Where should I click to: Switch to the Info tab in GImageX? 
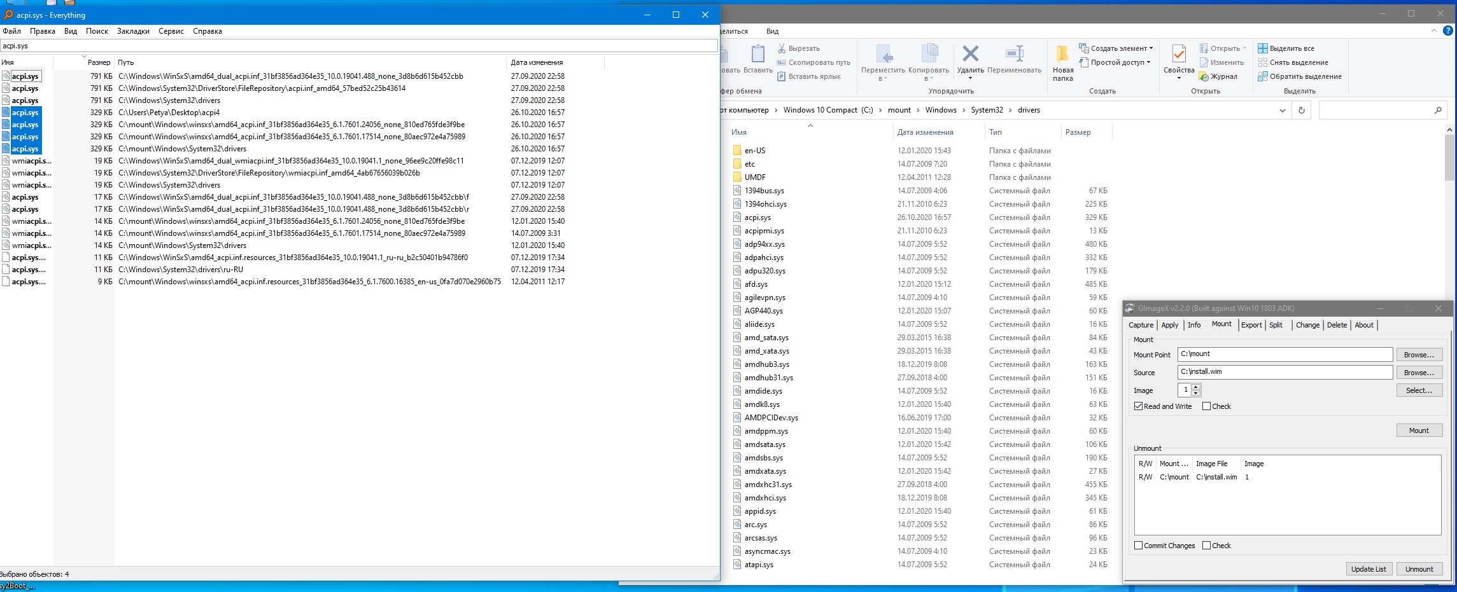click(1194, 325)
